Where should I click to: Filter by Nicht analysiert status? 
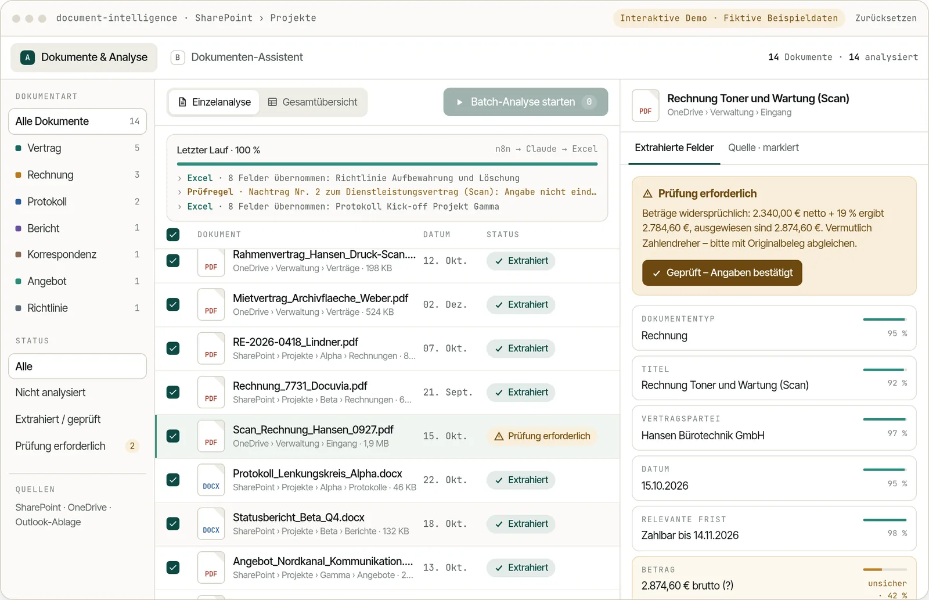pyautogui.click(x=77, y=393)
